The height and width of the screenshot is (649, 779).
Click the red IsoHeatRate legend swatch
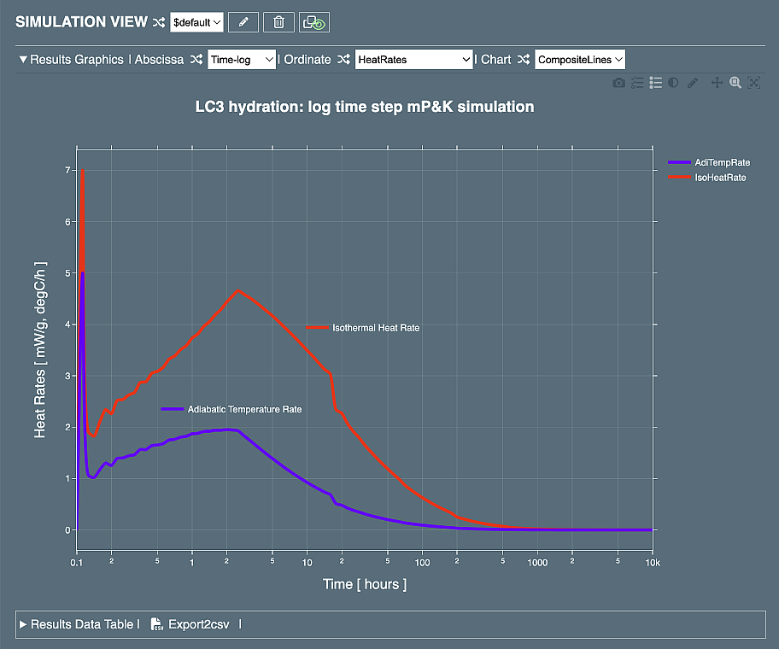[679, 178]
